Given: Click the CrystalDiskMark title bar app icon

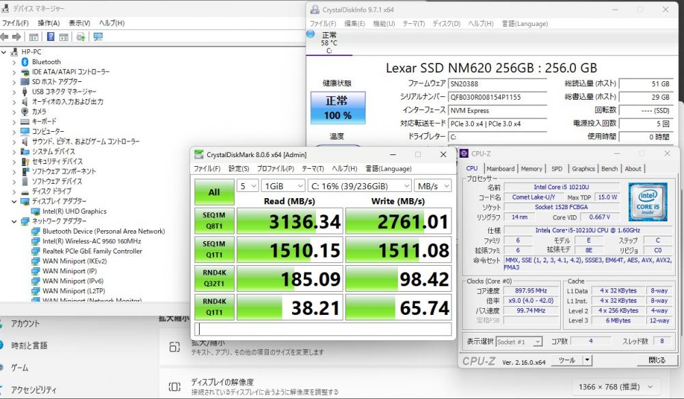Looking at the screenshot, I should tap(199, 154).
